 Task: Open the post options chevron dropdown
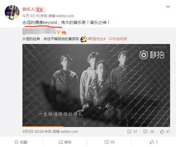pos(168,7)
